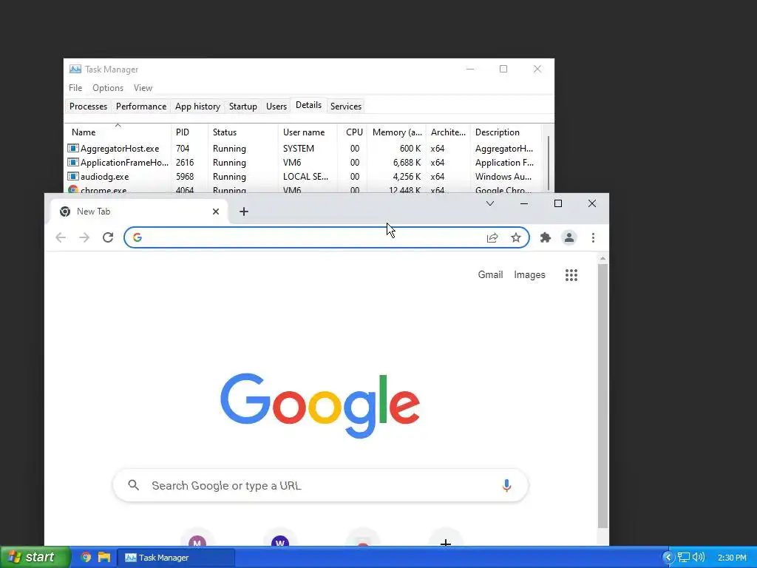Click the share page icon in address bar
The height and width of the screenshot is (568, 757).
(492, 237)
